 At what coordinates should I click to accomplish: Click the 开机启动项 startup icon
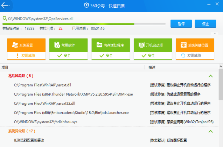pos(141,45)
